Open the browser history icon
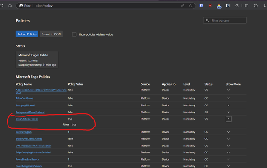The height and width of the screenshot is (168, 267). pos(256,6)
